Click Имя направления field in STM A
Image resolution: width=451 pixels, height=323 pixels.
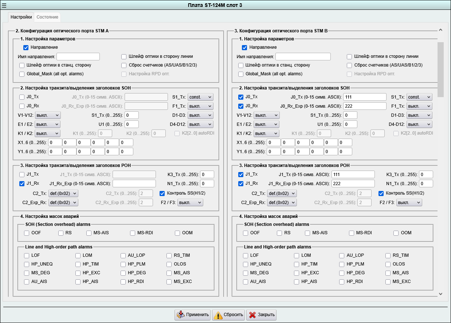[x=78, y=56]
